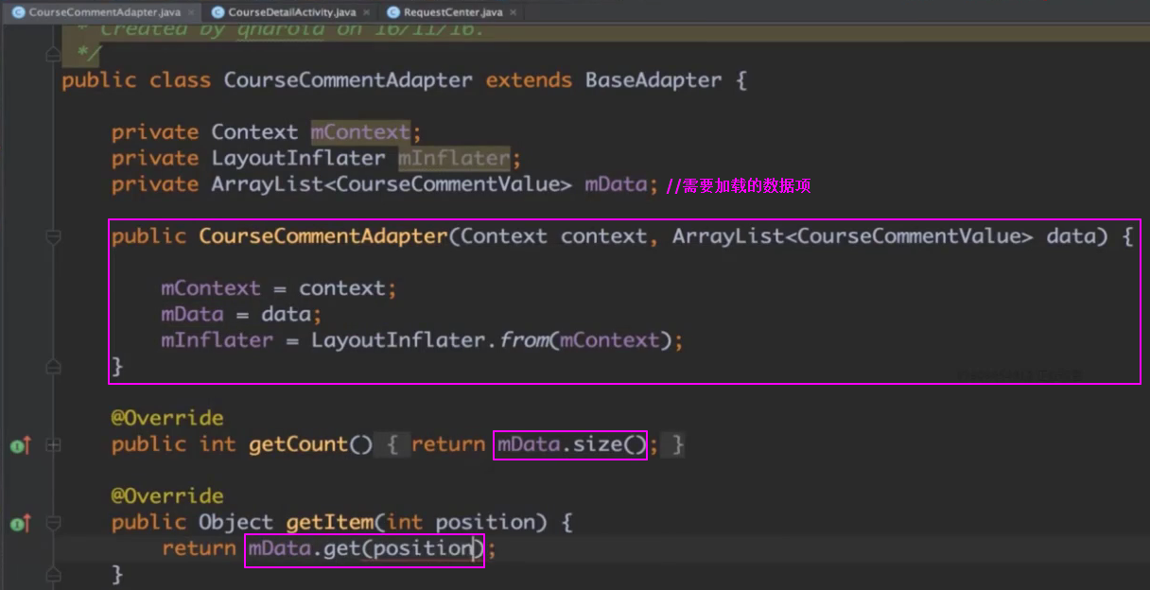
Task: Close the RequestCenter.java tab
Action: 513,12
